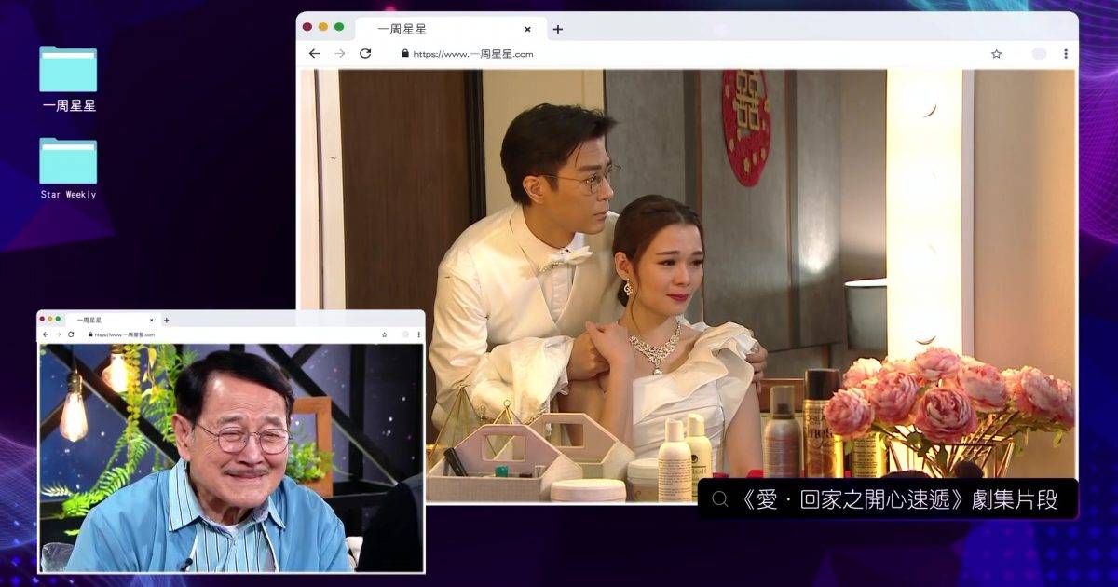
Task: Reload page in the large browser window
Action: click(x=365, y=54)
